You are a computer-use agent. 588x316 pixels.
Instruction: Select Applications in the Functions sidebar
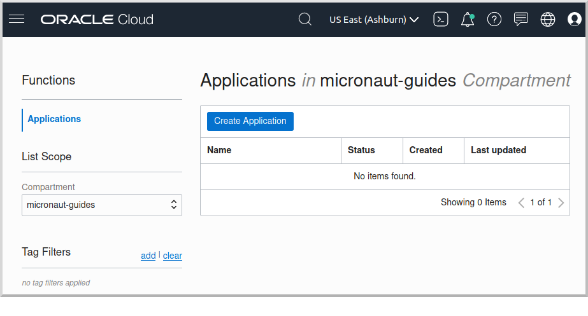[x=54, y=119]
